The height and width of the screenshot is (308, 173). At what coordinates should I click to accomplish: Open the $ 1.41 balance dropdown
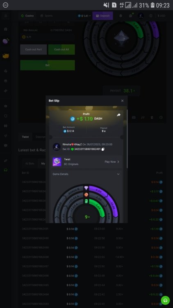tap(84, 16)
